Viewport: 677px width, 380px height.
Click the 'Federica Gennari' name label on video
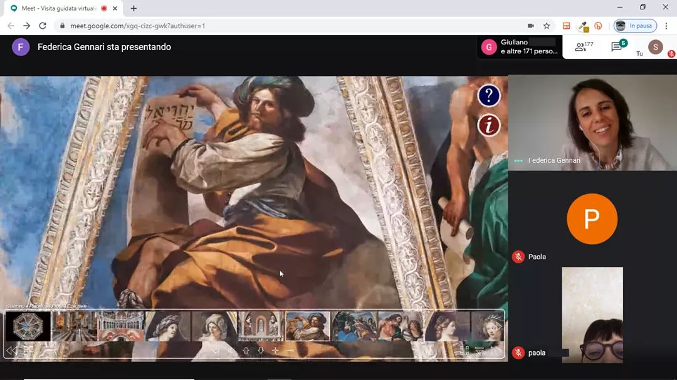(x=554, y=160)
